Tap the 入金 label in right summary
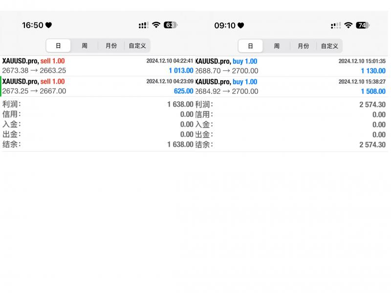The height and width of the screenshot is (293, 391). click(x=204, y=125)
